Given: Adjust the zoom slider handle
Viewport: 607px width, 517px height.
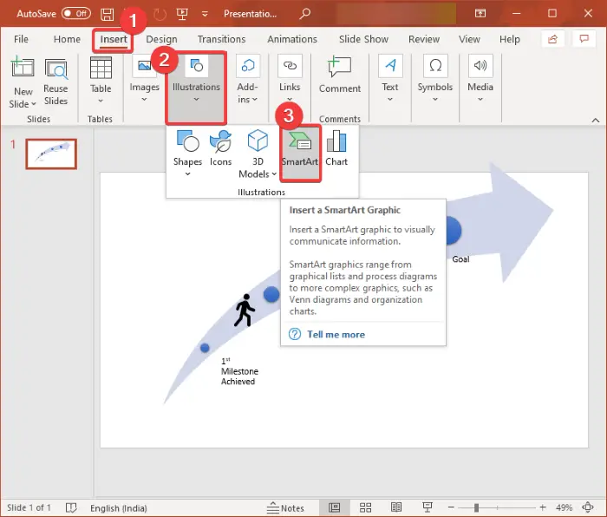Looking at the screenshot, I should pyautogui.click(x=477, y=507).
